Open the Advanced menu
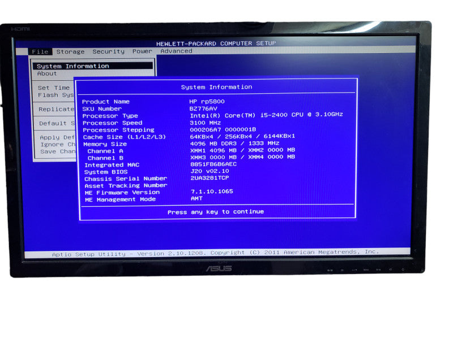453x339 pixels. click(176, 51)
